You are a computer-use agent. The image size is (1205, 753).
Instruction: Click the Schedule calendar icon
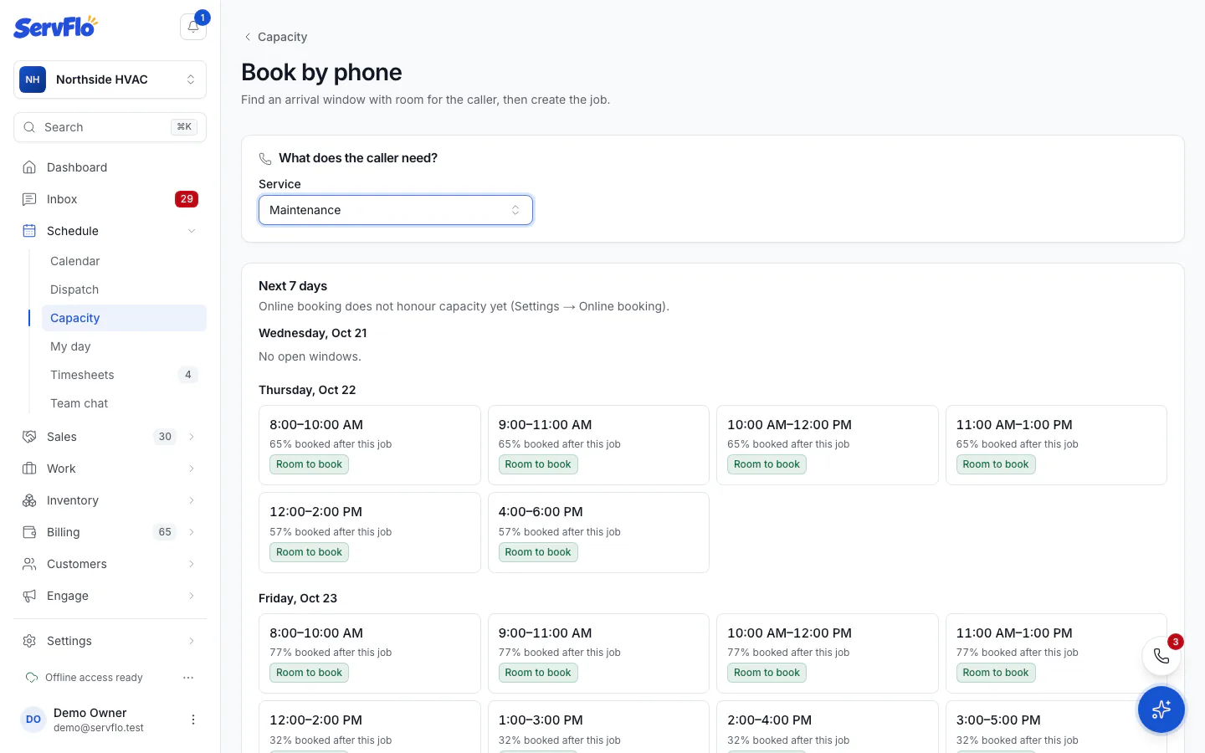pyautogui.click(x=29, y=231)
